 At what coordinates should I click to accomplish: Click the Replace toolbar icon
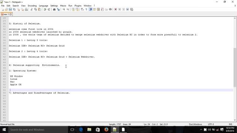click(x=58, y=10)
